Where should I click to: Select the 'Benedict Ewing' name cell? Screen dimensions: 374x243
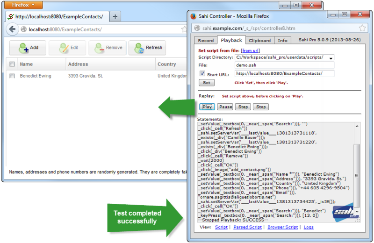pyautogui.click(x=36, y=76)
